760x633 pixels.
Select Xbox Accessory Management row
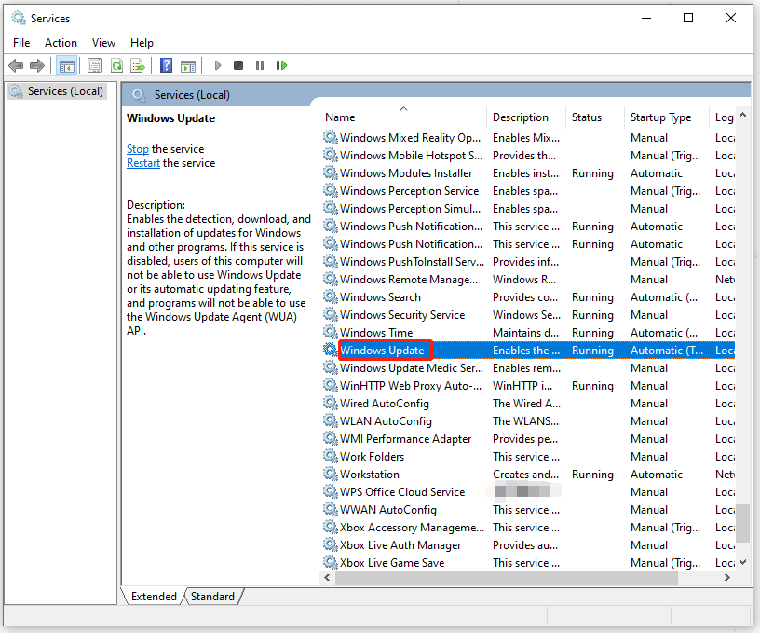[528, 528]
